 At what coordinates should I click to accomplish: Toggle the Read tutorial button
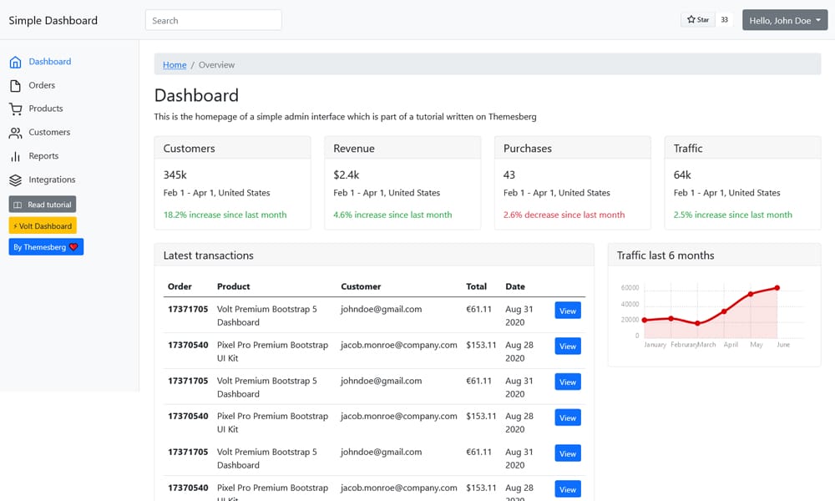(42, 204)
